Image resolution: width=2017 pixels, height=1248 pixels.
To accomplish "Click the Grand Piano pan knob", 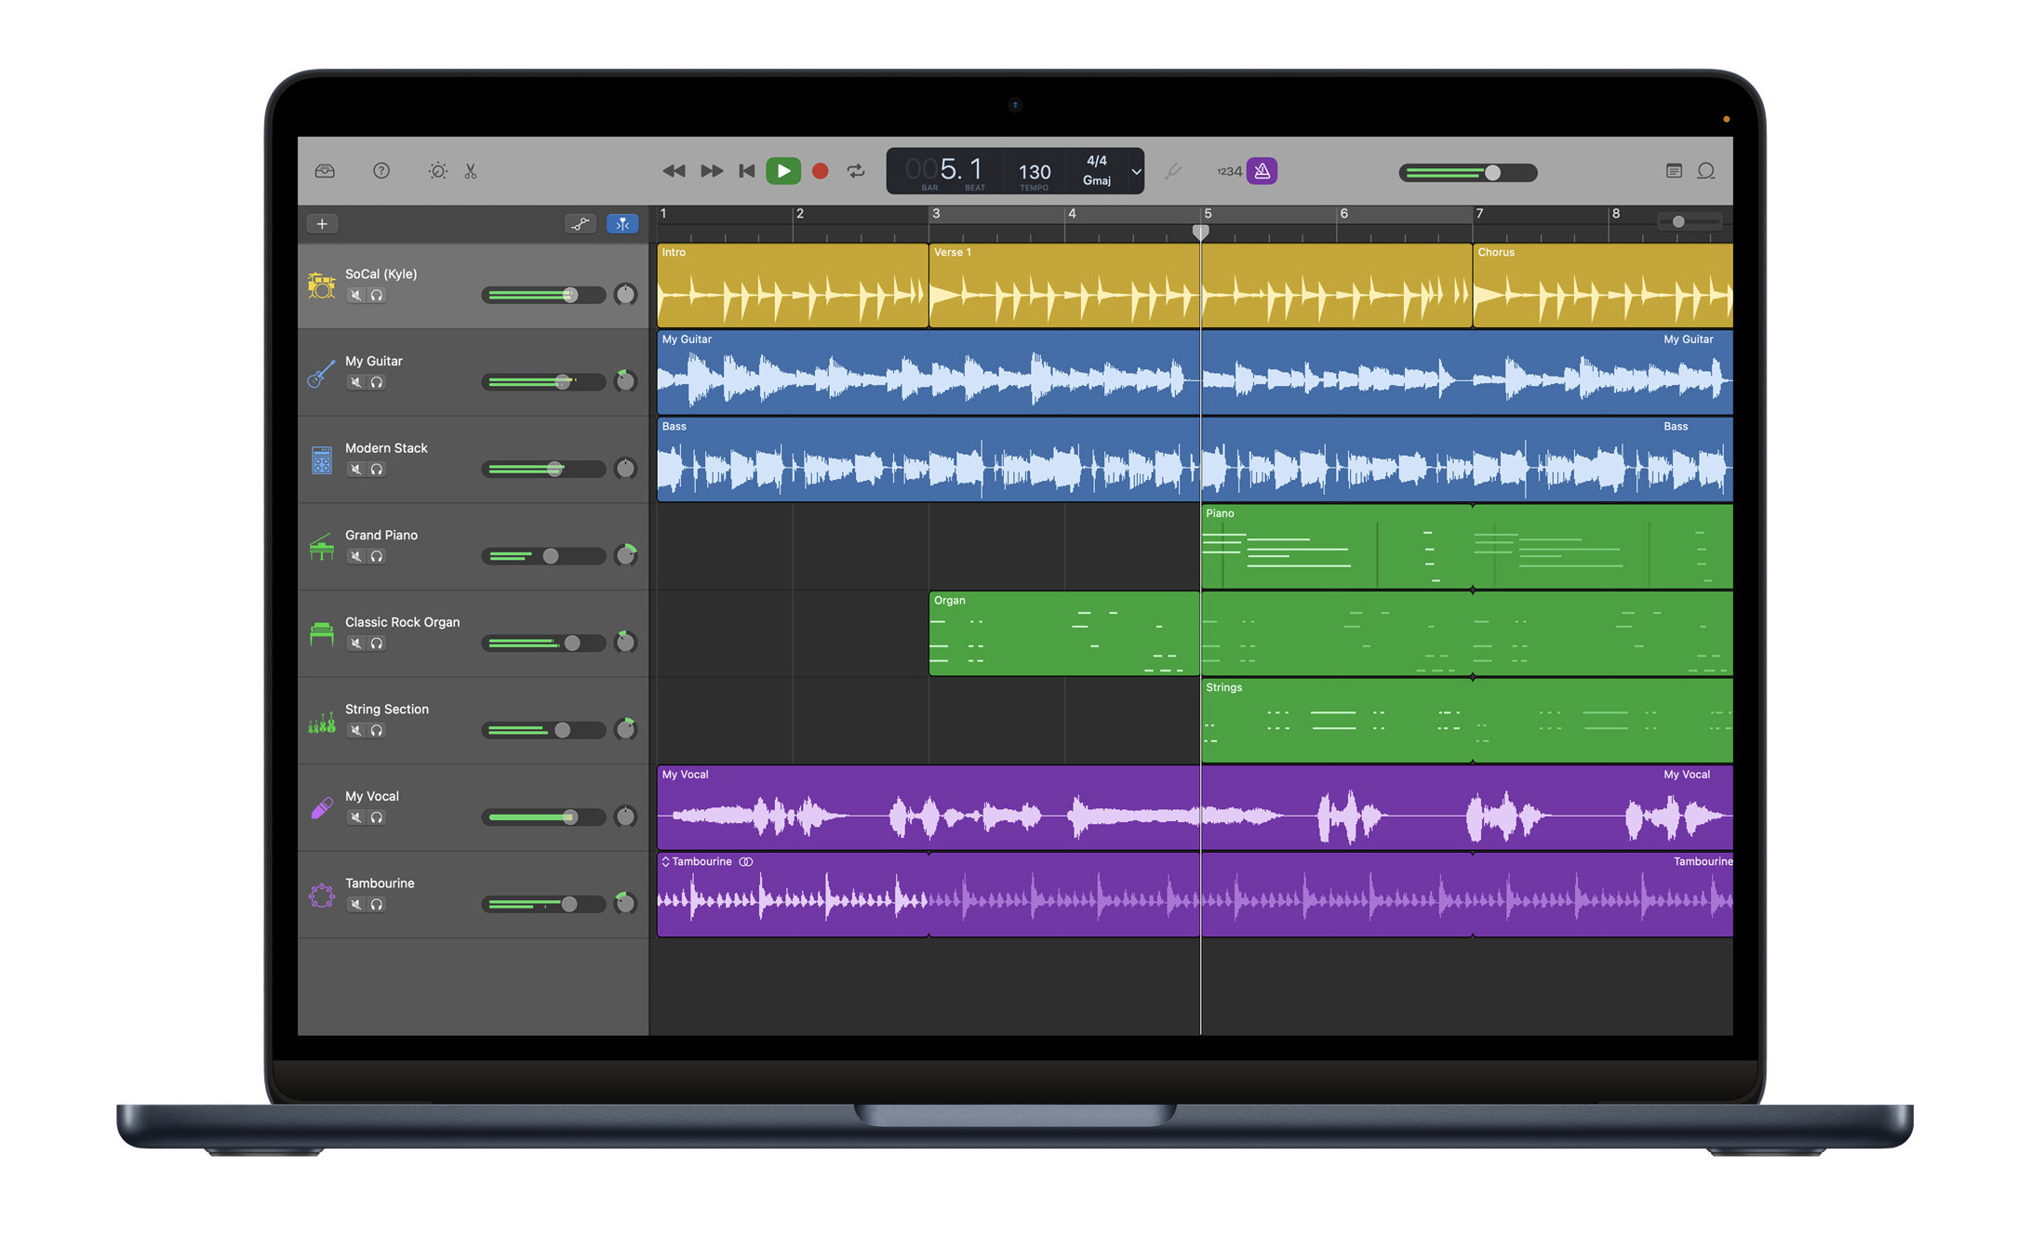I will (626, 555).
